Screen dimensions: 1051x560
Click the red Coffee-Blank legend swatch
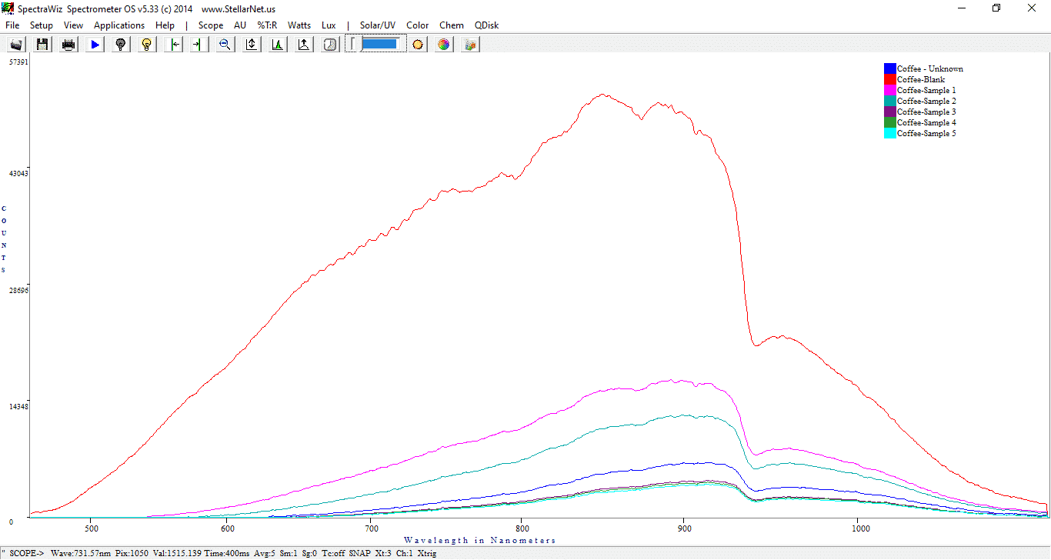pos(890,79)
